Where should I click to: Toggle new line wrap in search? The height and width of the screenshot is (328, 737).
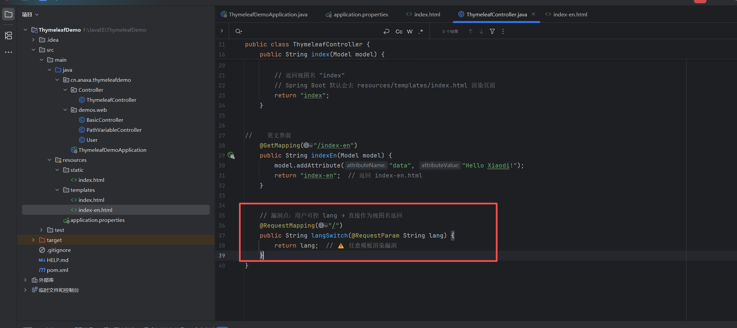click(x=386, y=31)
